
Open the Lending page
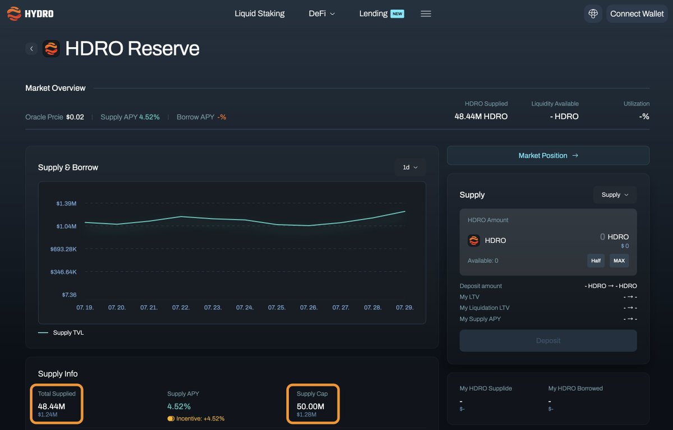(374, 13)
